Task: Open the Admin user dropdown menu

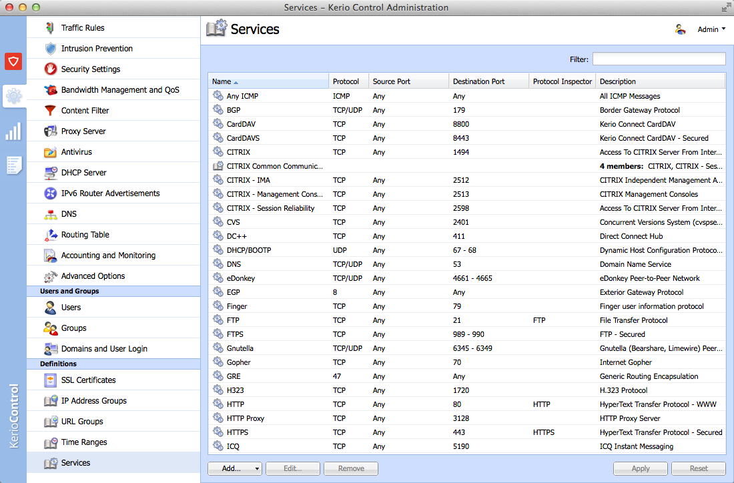Action: pyautogui.click(x=711, y=29)
